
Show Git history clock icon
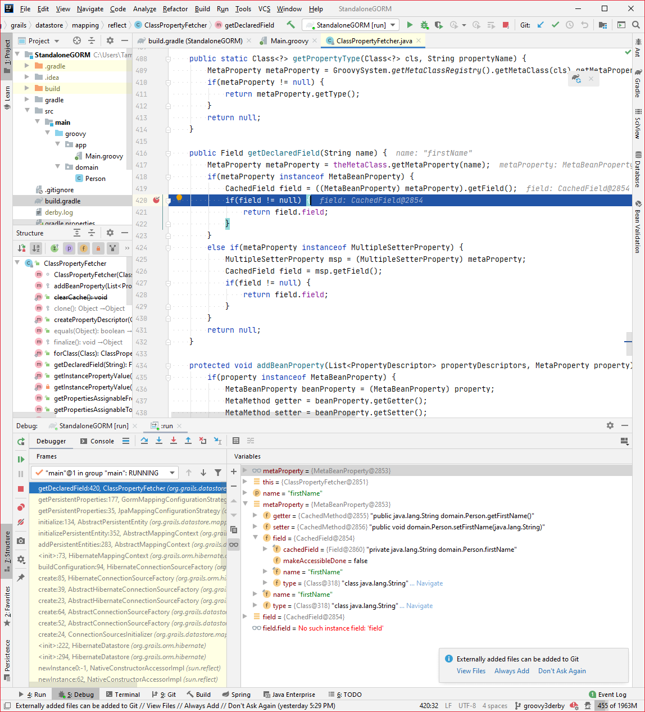click(x=570, y=25)
